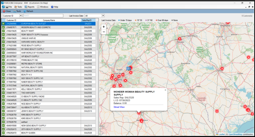The width and height of the screenshot is (255, 137).
Task: Click the red marker near Greenville
Action: pos(179,39)
